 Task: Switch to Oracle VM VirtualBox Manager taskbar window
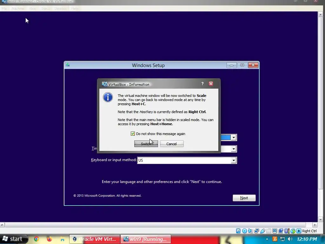click(95, 239)
